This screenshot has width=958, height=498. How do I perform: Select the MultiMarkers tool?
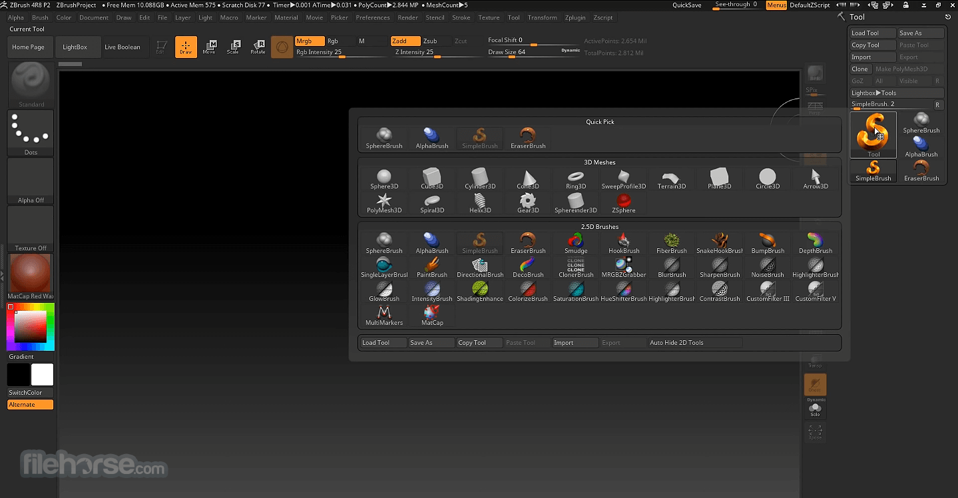coord(384,316)
